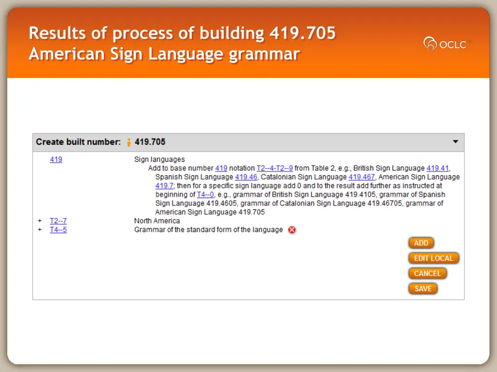Open Catalonian Sign Language 419.467 link

(x=362, y=177)
